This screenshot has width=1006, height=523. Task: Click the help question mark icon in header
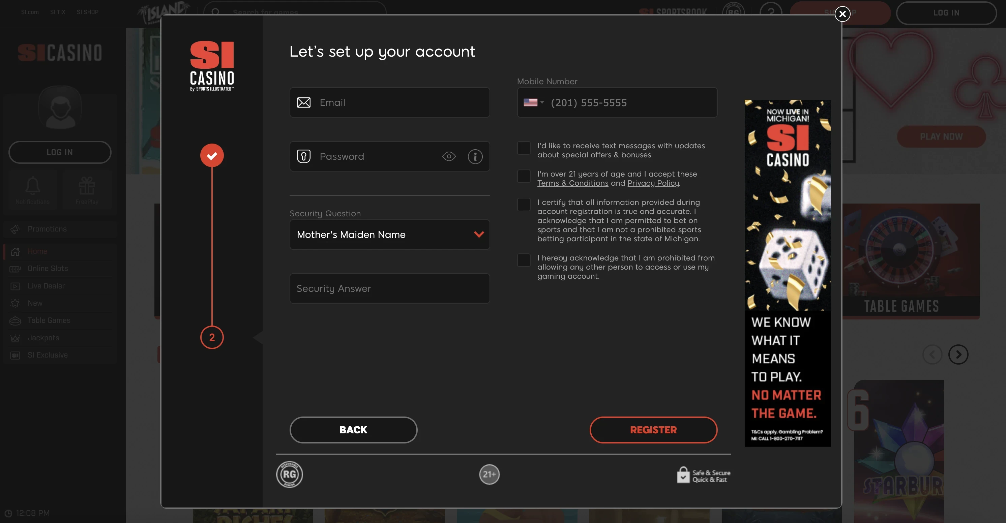[x=771, y=12]
